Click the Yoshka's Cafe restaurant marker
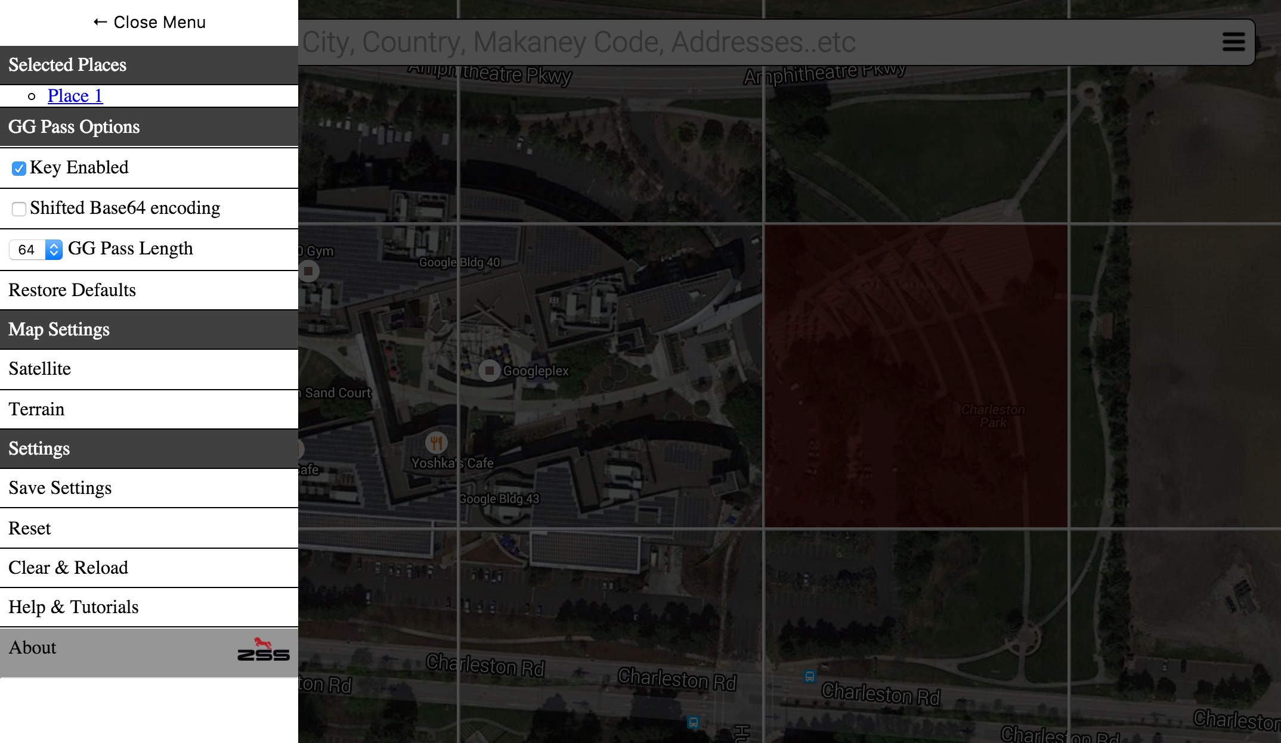 437,443
